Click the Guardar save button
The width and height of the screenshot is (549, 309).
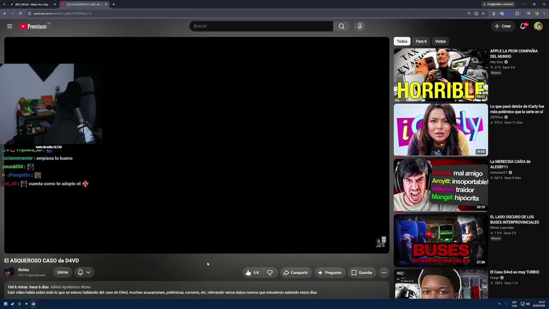point(362,273)
